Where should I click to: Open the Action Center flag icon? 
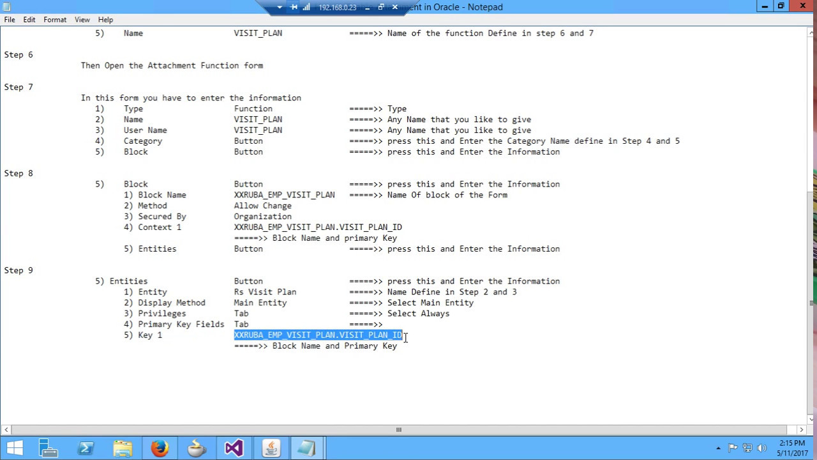pyautogui.click(x=733, y=448)
